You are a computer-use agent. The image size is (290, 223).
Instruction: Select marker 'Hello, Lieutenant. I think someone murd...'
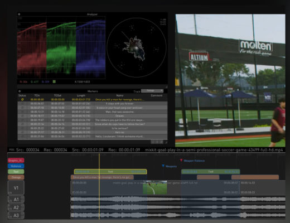coord(93,137)
